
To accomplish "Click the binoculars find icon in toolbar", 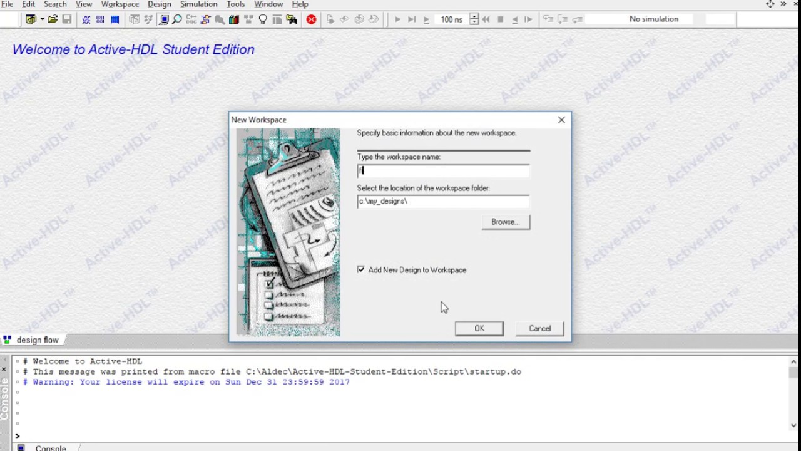I will [x=292, y=19].
